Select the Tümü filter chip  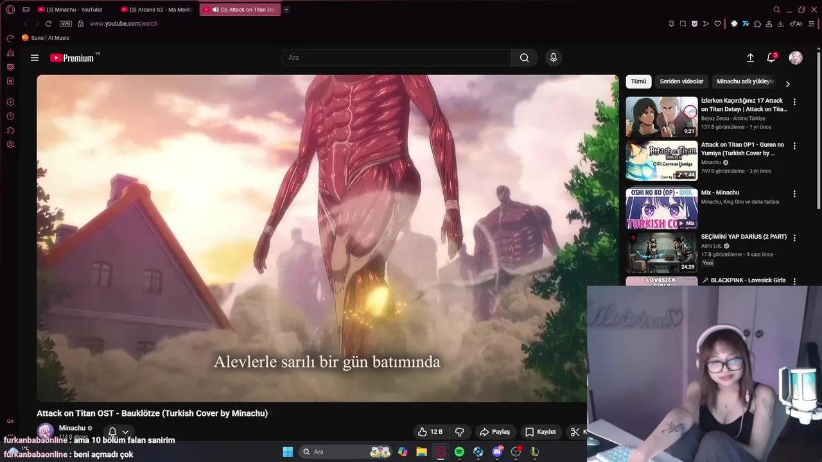638,81
